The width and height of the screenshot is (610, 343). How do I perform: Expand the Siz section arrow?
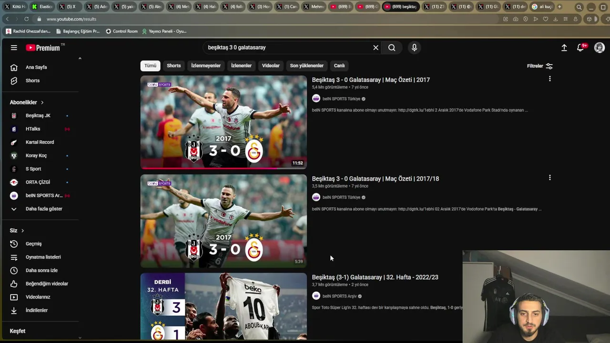22,231
